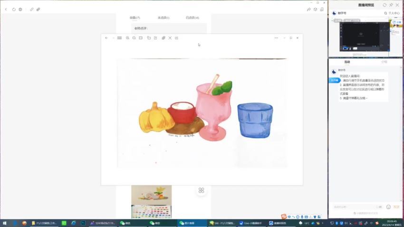Zoom out on the painting image
Image resolution: width=404 pixels, height=227 pixels.
[x=134, y=38]
